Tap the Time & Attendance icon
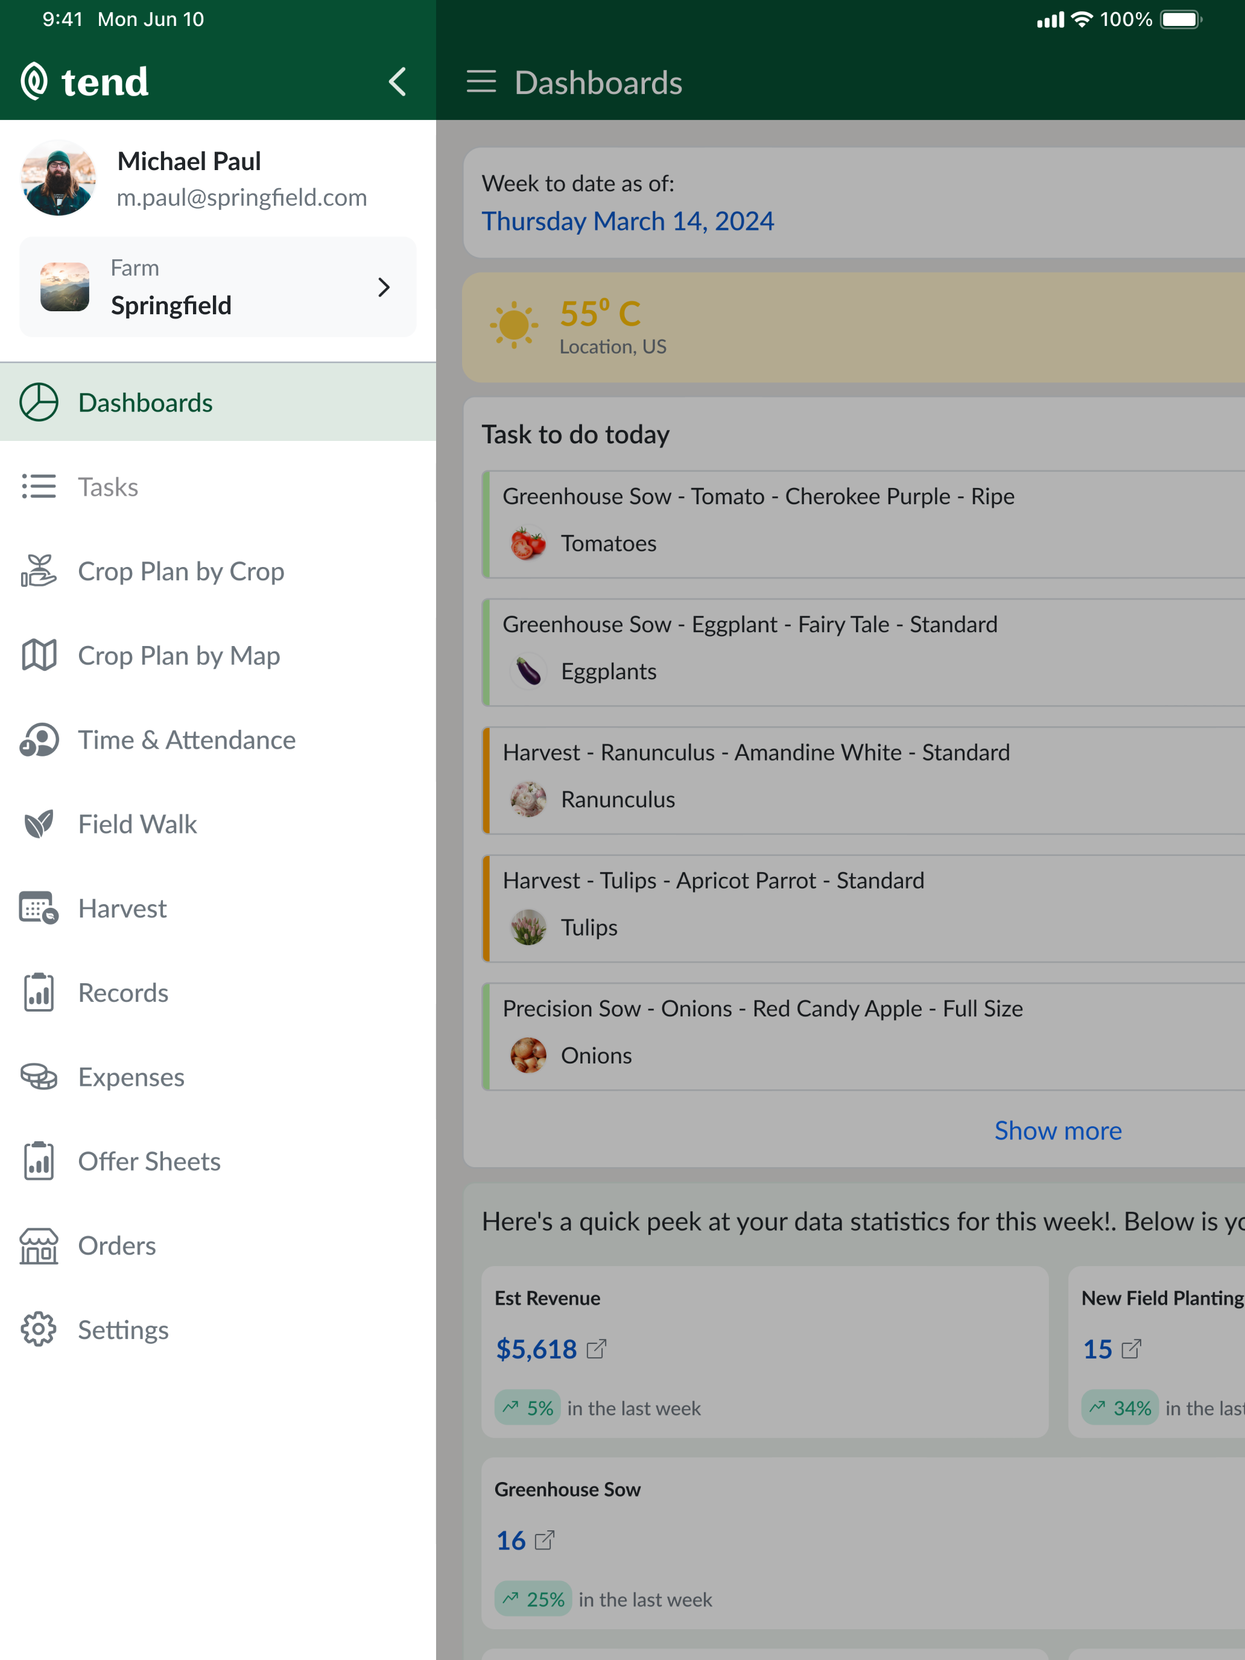Viewport: 1245px width, 1660px height. point(39,739)
